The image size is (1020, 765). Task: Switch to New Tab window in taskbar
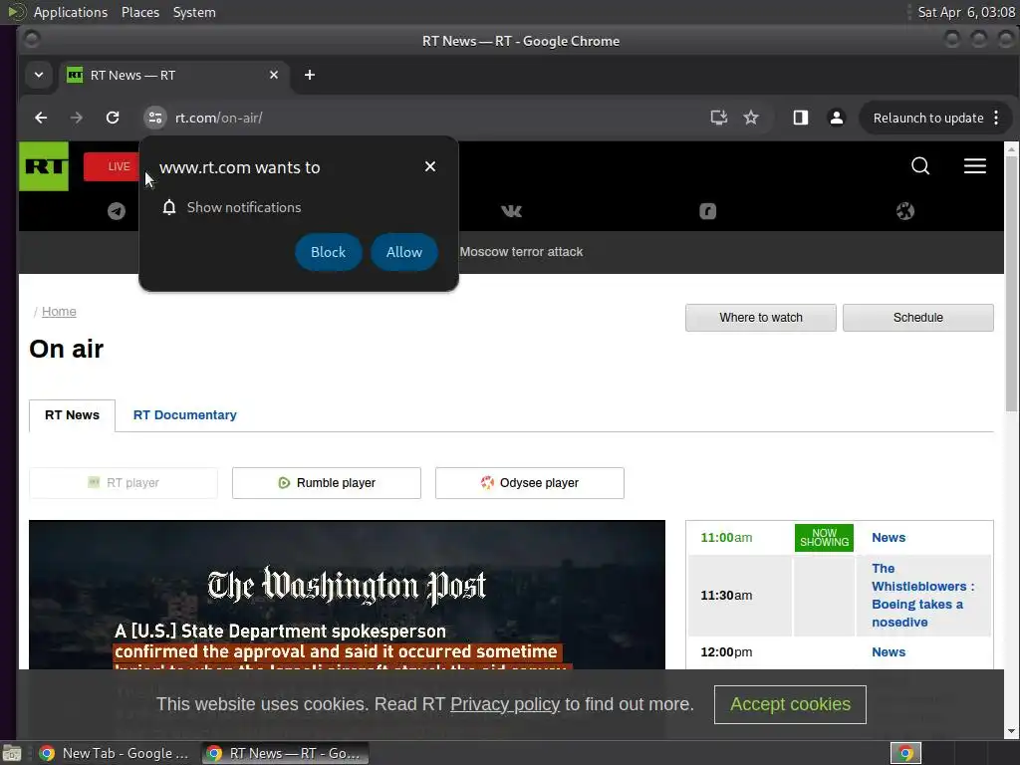(x=114, y=753)
